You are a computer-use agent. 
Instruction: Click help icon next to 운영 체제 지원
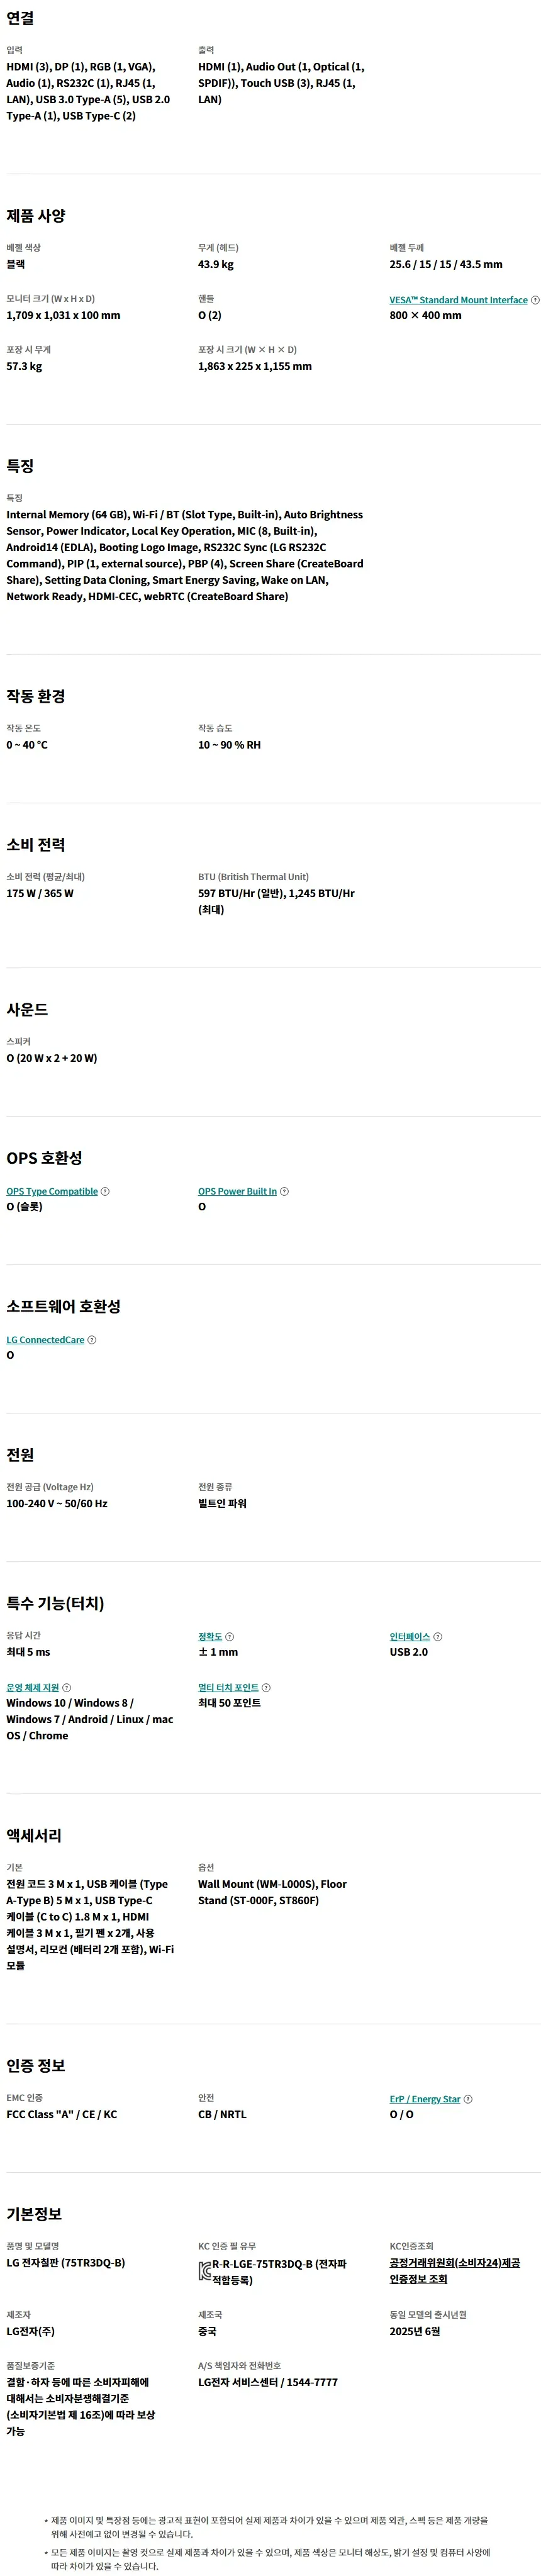[x=67, y=1688]
